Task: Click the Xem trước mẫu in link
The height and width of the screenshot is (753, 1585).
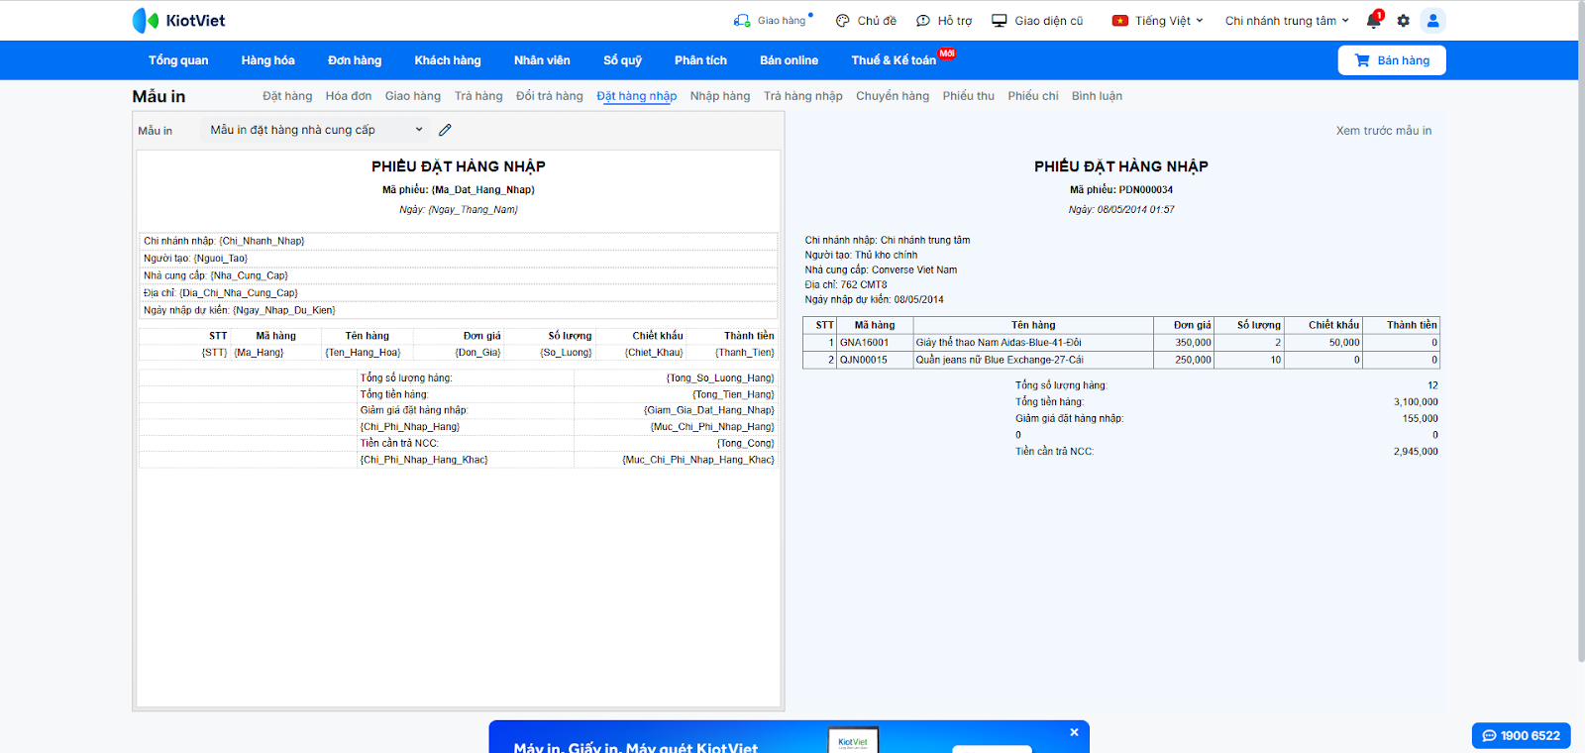Action: pyautogui.click(x=1383, y=131)
